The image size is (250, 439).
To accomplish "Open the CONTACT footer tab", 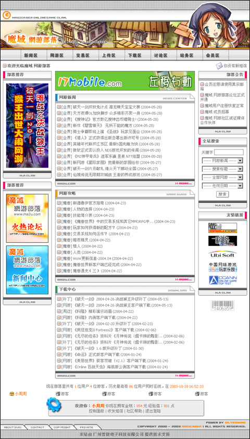I will point(37,427).
